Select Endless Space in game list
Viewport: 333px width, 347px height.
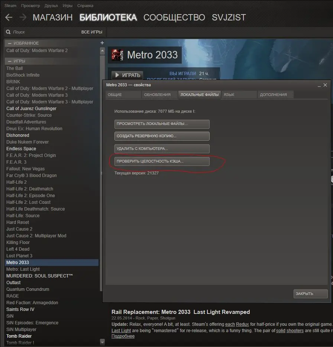click(x=21, y=149)
